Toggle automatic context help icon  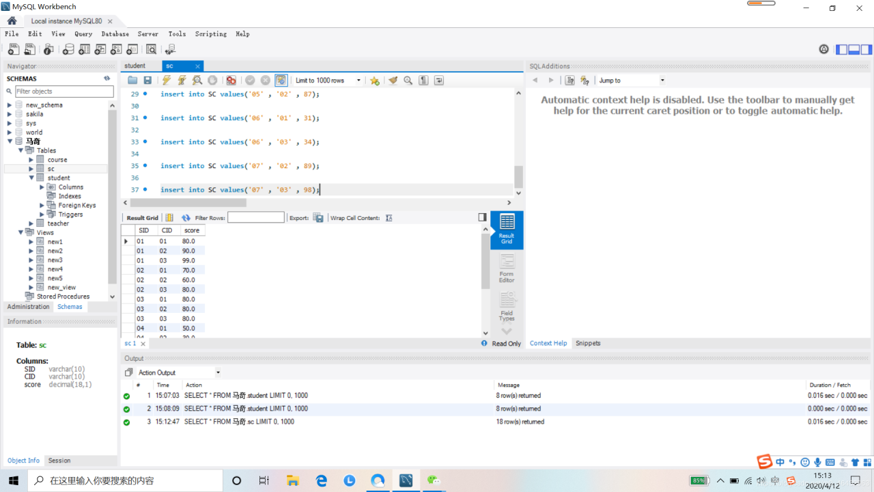point(584,80)
